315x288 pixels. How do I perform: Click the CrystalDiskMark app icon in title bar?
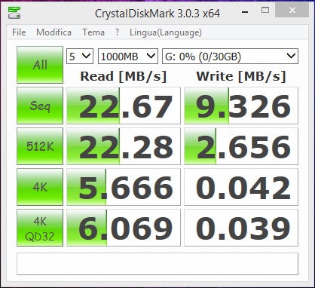pyautogui.click(x=14, y=13)
